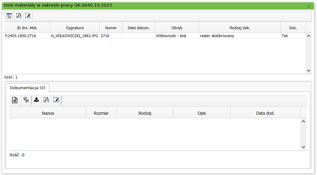Click the download icon in Dokumentacja toolbar
The width and height of the screenshot is (317, 175).
click(37, 100)
